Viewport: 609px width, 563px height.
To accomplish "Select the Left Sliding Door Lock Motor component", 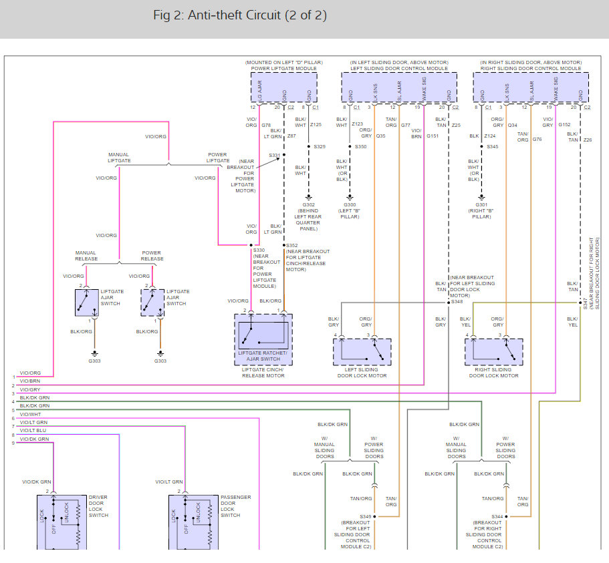I will click(362, 352).
